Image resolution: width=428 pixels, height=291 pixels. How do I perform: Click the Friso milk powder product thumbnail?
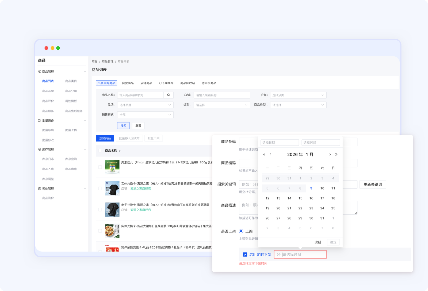tap(112, 167)
